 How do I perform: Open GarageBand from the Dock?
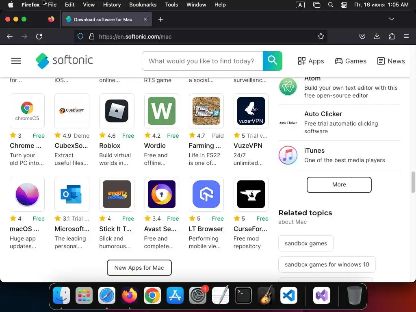click(x=266, y=295)
